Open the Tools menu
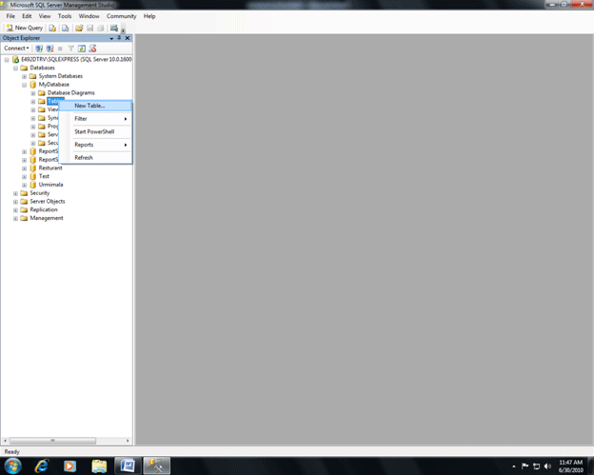 (65, 16)
